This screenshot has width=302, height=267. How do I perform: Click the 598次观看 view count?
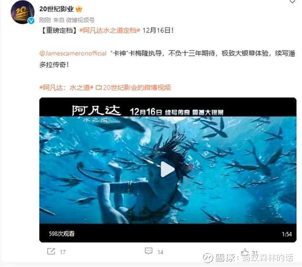61,234
